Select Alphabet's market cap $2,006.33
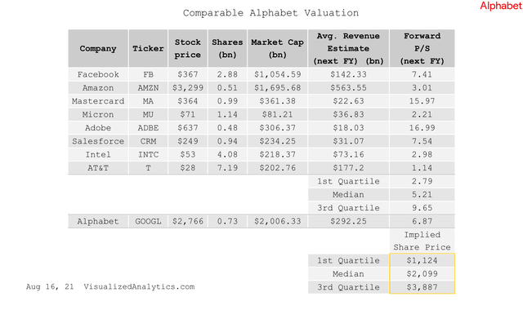Image resolution: width=523 pixels, height=323 pixels. tap(277, 221)
